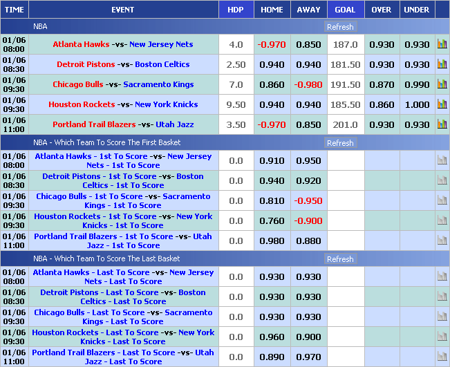Click chart icon for Chicago Bulls vs Kings

click(442, 84)
